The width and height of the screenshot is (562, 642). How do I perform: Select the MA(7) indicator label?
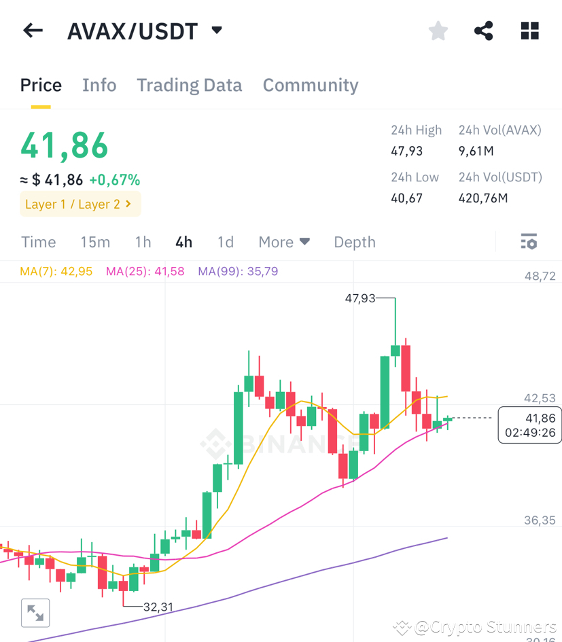[56, 271]
